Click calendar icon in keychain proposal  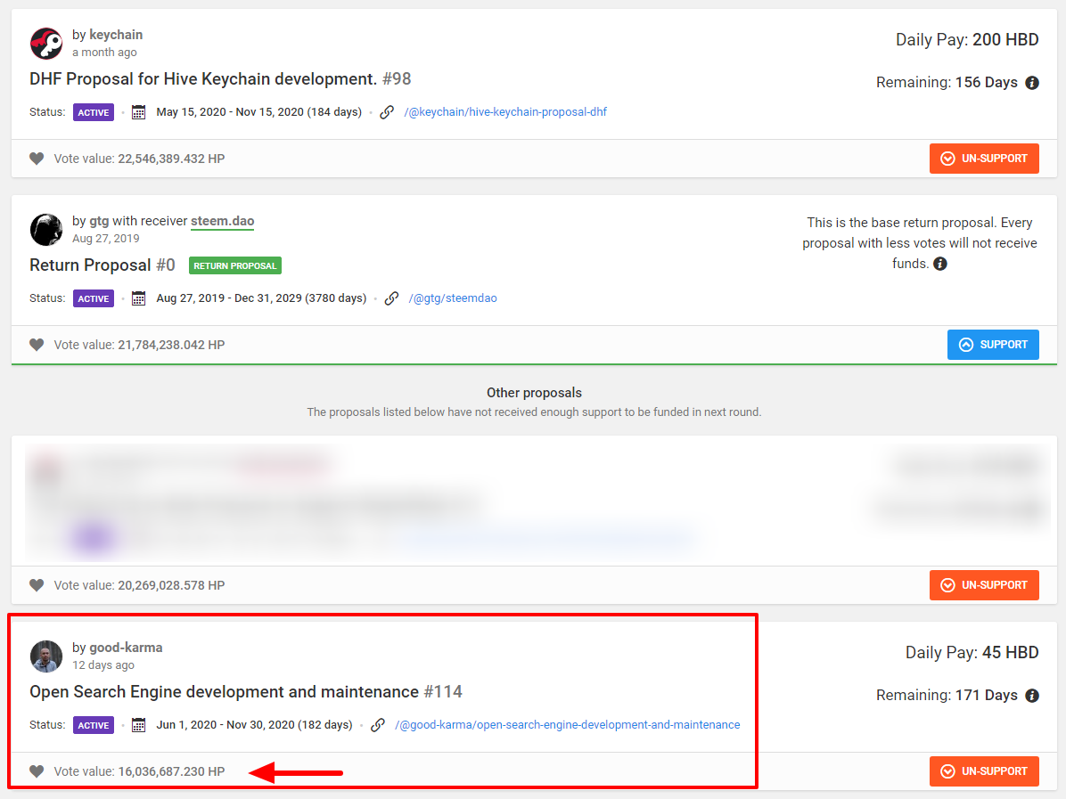point(139,112)
